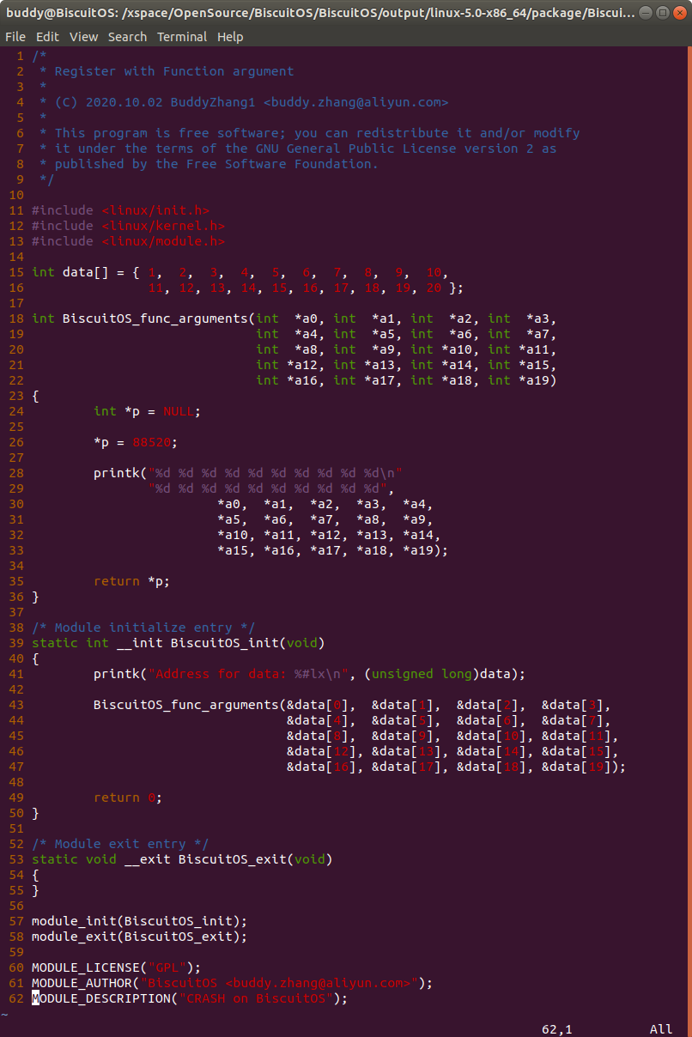Open the Search menu
692x1037 pixels.
(x=127, y=37)
